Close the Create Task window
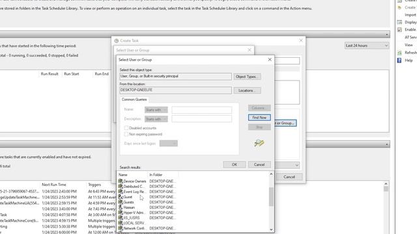The width and height of the screenshot is (417, 234). [x=301, y=40]
